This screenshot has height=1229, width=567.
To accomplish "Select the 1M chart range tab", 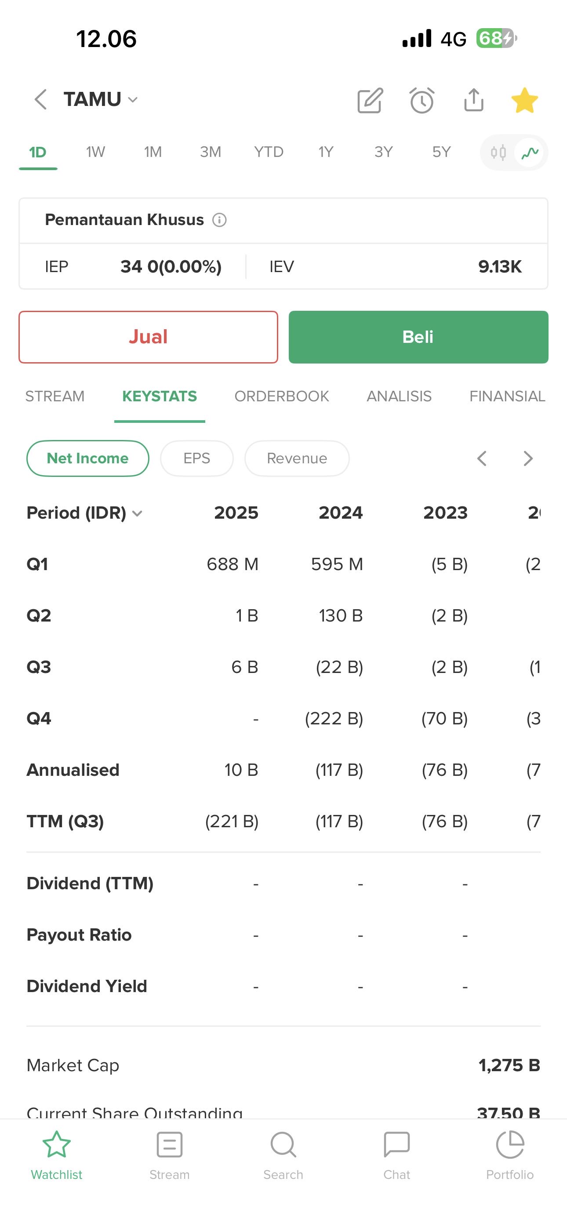I will 153,152.
